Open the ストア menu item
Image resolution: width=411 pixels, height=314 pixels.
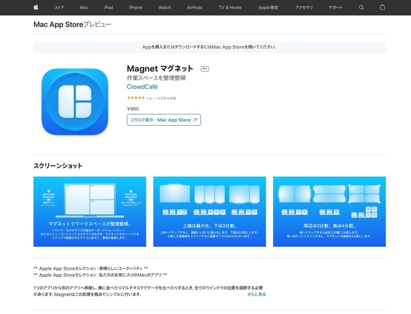coord(59,8)
